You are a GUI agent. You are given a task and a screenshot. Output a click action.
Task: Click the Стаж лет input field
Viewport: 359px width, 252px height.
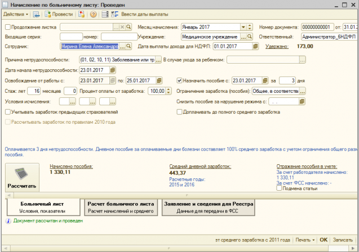click(34, 91)
